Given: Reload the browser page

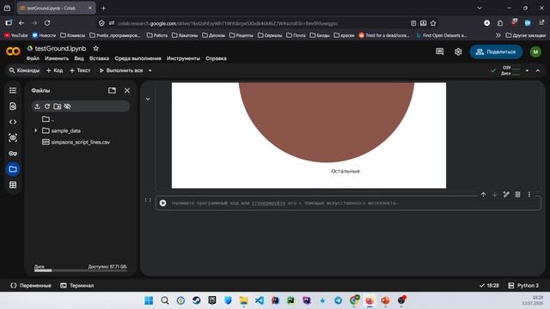Looking at the screenshot, I should tap(47, 23).
